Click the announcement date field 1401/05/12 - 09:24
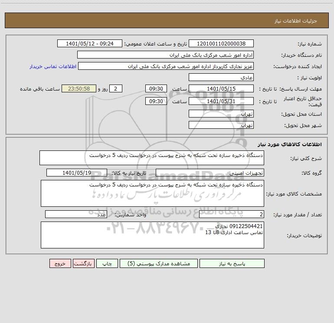The image size is (334, 323). [x=90, y=43]
